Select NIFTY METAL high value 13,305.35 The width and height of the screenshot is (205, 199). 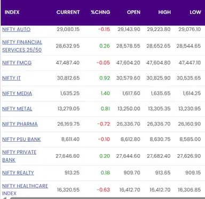[x=159, y=109]
